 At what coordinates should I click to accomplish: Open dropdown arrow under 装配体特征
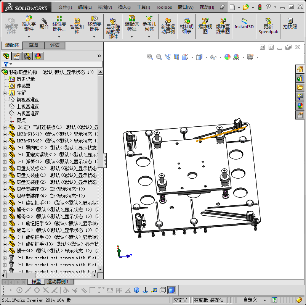(132, 37)
